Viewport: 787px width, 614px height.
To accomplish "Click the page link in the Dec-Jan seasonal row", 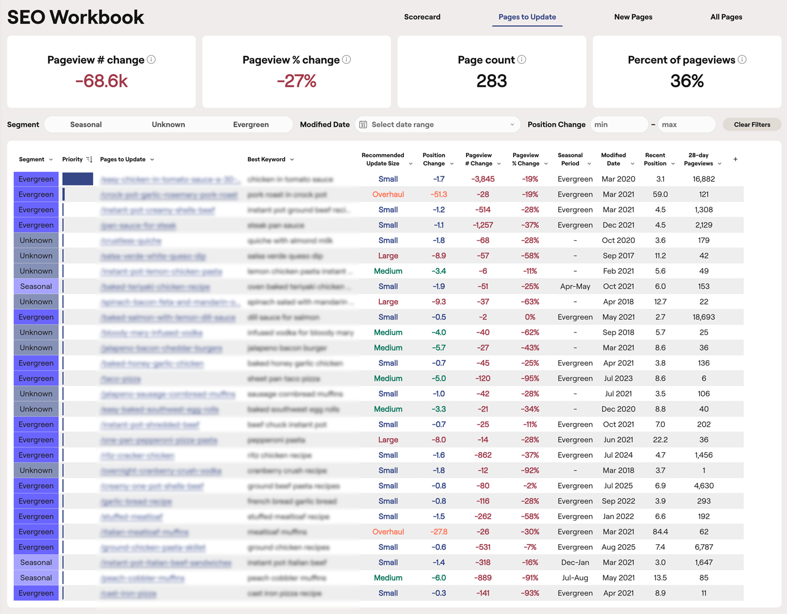I will tap(166, 562).
